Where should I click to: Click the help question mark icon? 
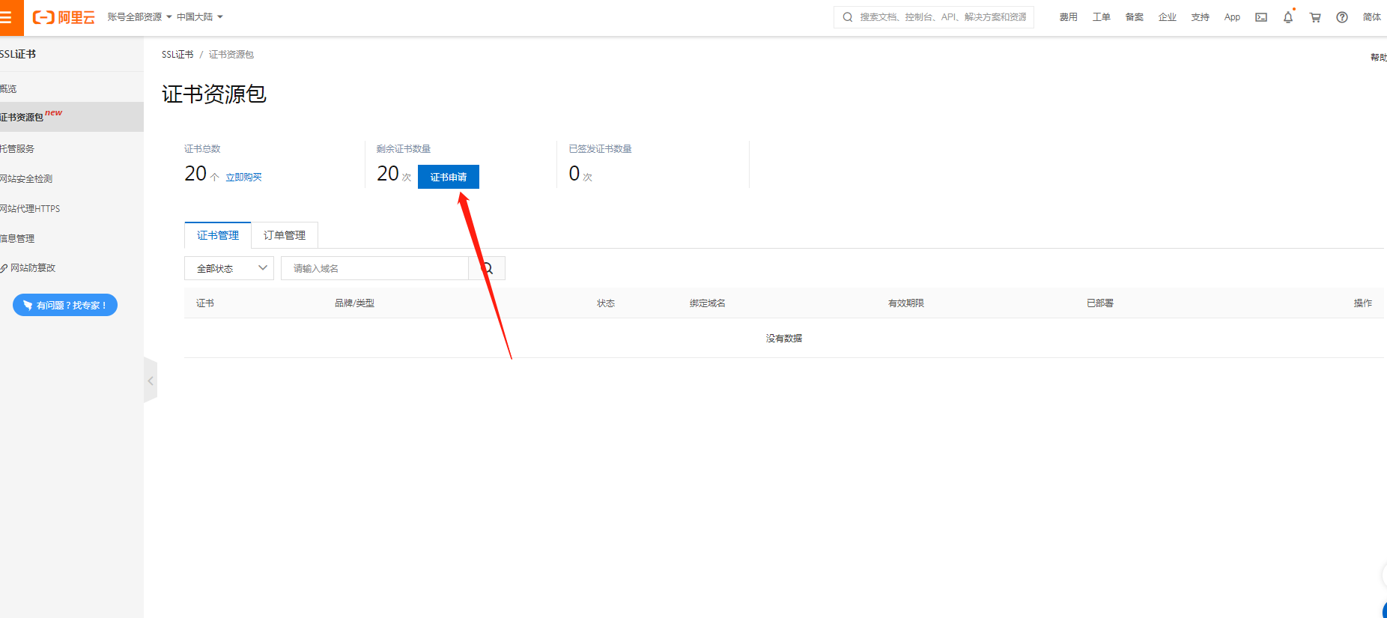(1342, 17)
